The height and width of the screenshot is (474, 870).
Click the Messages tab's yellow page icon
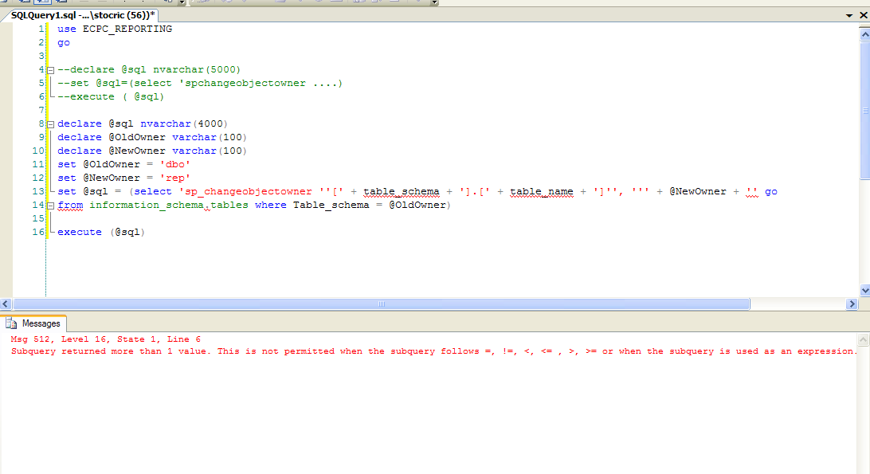pyautogui.click(x=10, y=323)
